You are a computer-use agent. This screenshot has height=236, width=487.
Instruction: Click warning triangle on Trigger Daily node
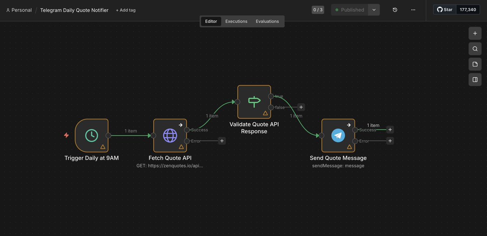(103, 147)
